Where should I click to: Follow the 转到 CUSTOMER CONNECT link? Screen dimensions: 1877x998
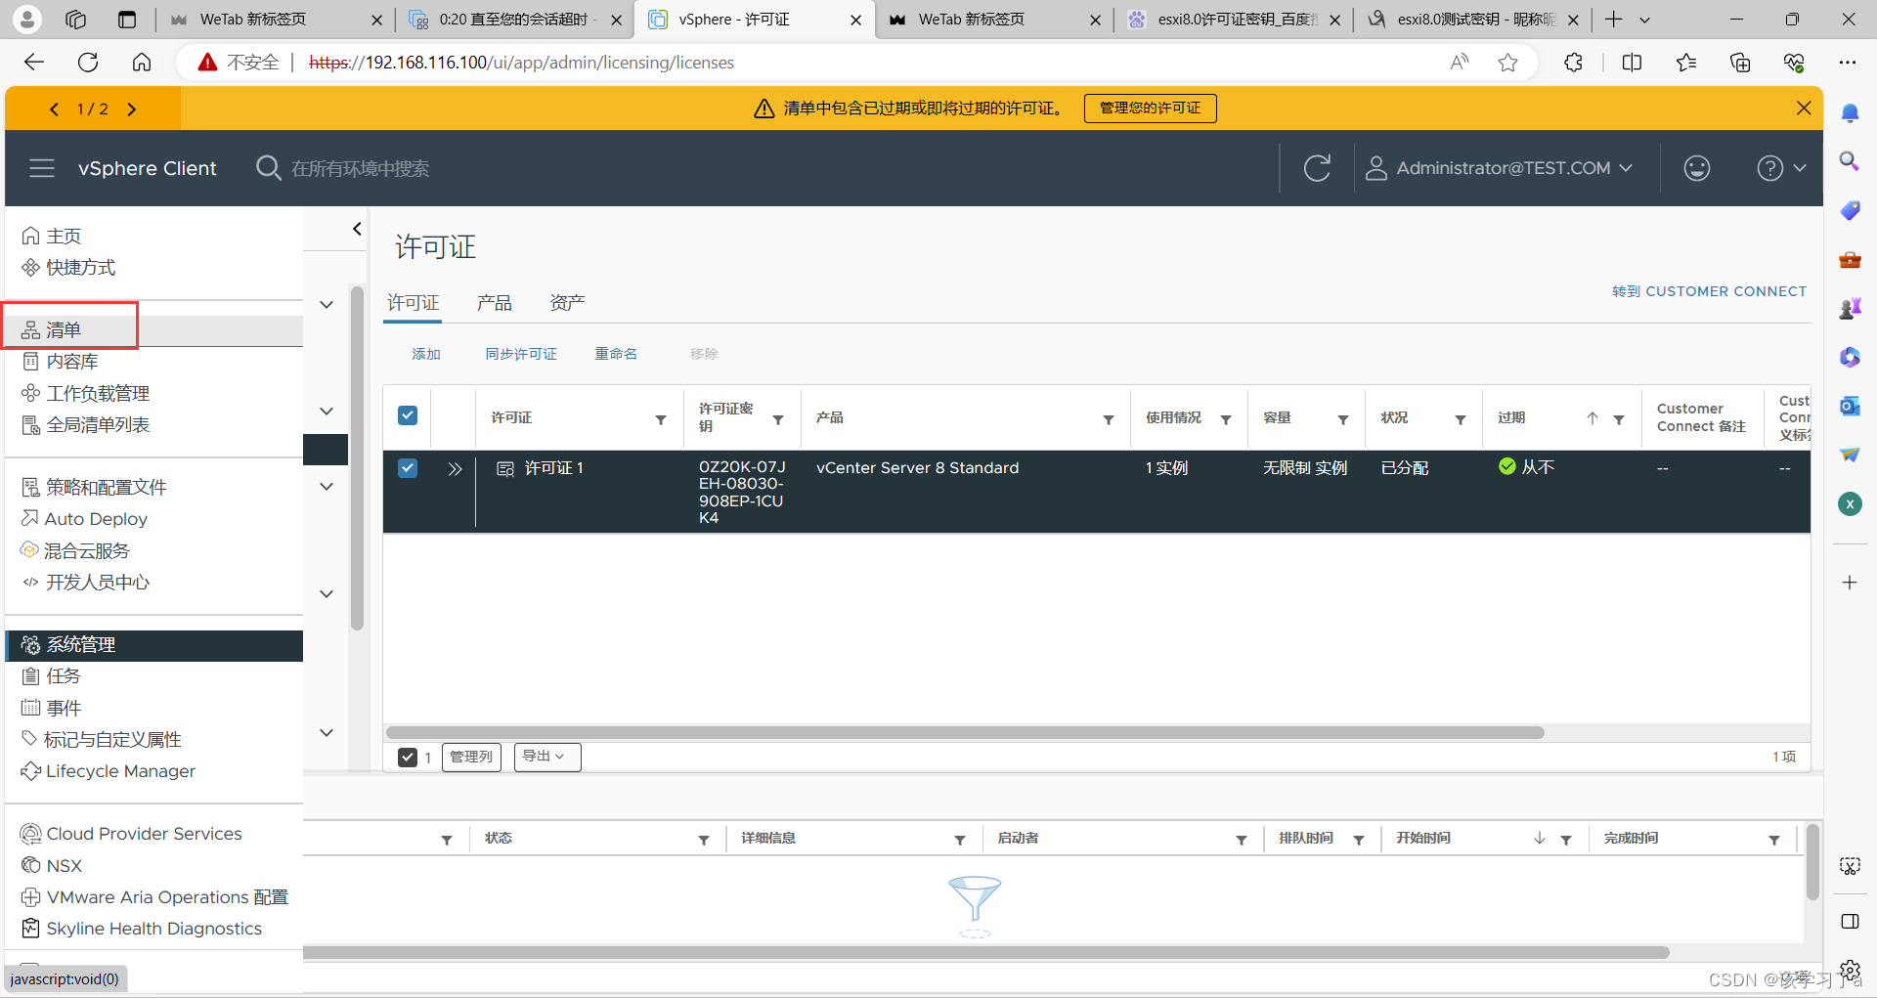point(1709,291)
